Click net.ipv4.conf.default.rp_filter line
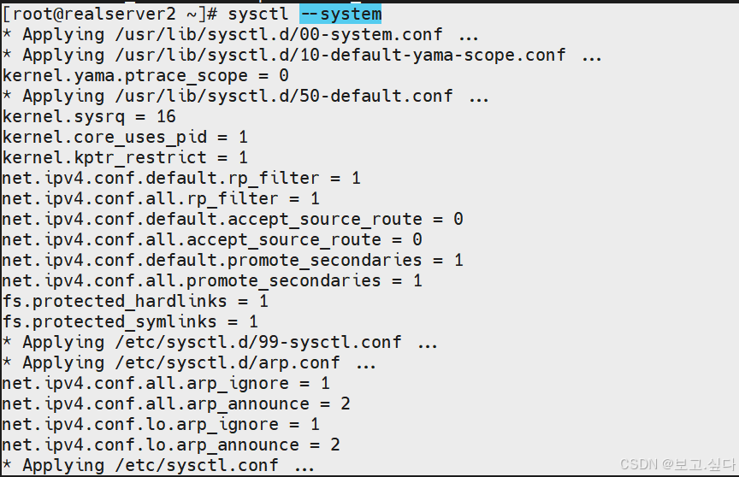Viewport: 739px width, 477px height. [181, 178]
